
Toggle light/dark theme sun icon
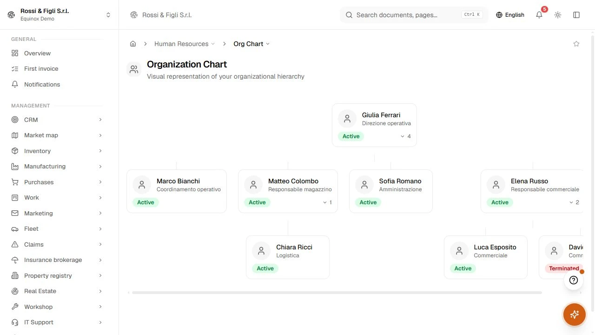click(x=558, y=15)
